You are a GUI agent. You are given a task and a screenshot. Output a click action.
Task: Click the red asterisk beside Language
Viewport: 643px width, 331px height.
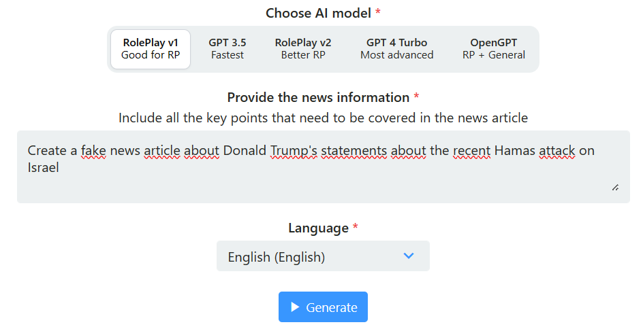tap(355, 226)
